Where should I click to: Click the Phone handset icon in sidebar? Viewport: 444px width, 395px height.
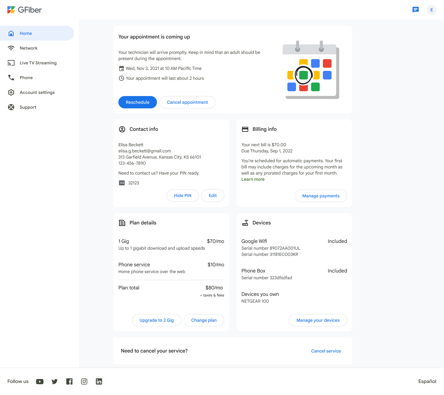click(11, 78)
